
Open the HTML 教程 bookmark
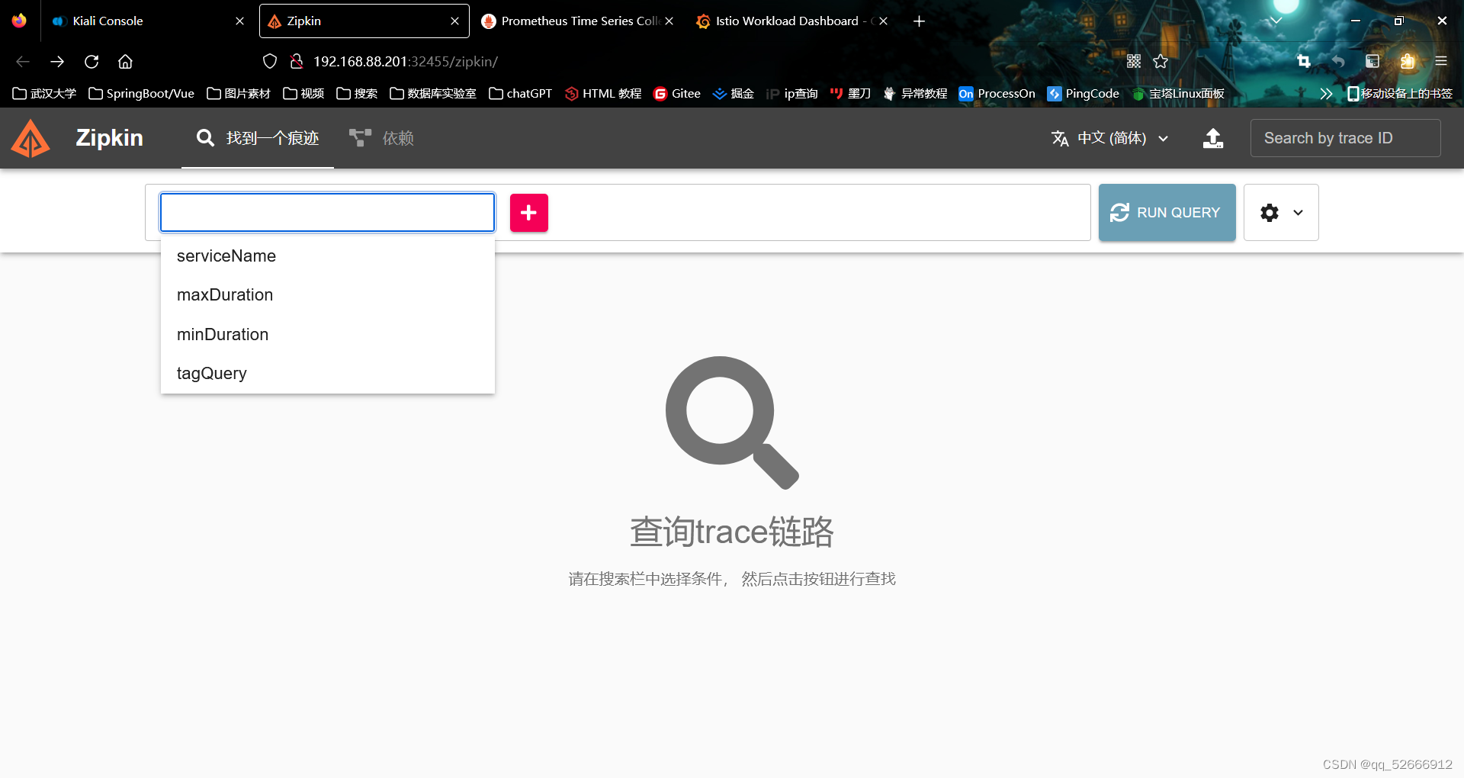(x=603, y=94)
